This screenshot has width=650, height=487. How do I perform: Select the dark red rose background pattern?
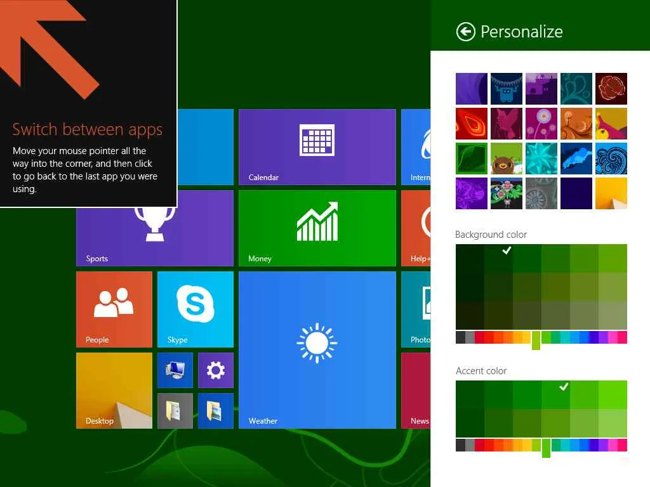tap(611, 89)
